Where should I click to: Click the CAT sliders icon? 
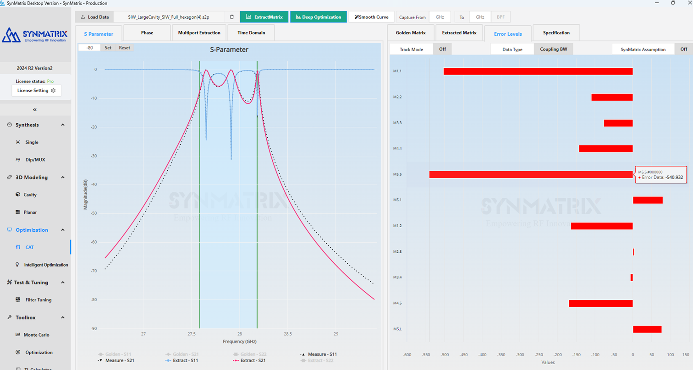18,247
